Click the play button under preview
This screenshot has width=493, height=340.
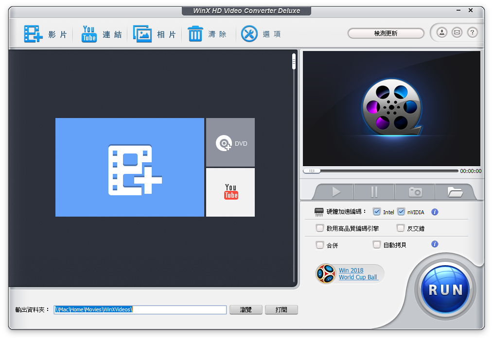(335, 192)
